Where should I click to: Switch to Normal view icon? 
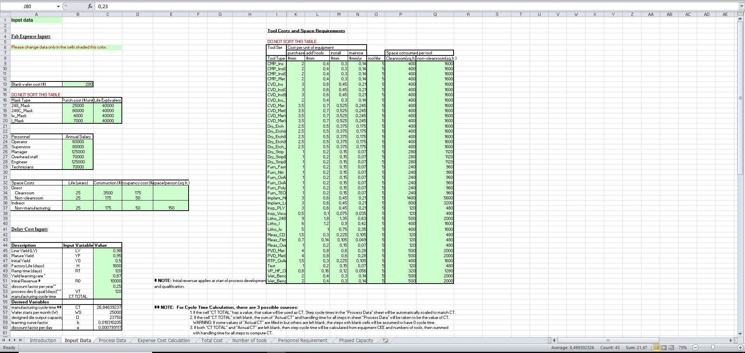tap(657, 348)
